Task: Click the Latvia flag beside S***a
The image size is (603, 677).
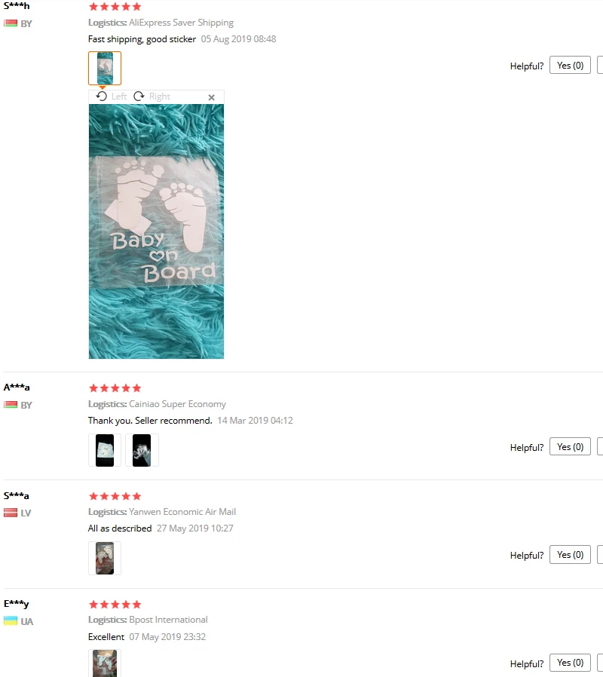Action: pos(11,513)
